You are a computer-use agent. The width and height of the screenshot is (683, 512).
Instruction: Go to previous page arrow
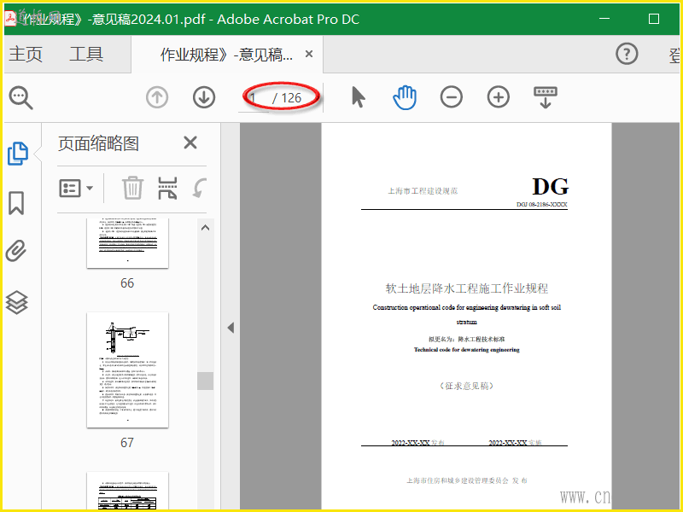tap(157, 97)
